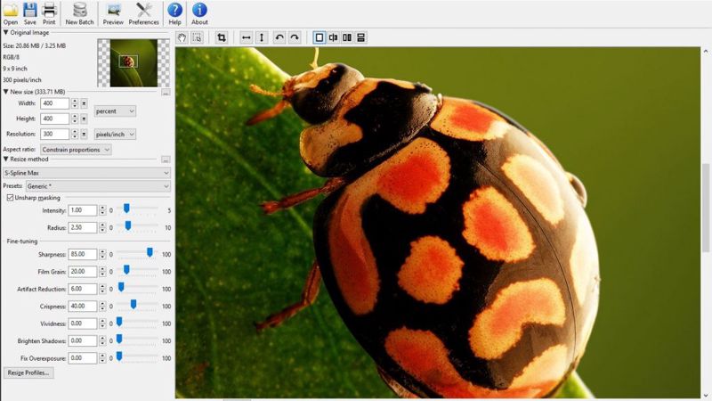712x401 pixels.
Task: Click the preview scrollbar up arrow
Action: click(706, 52)
